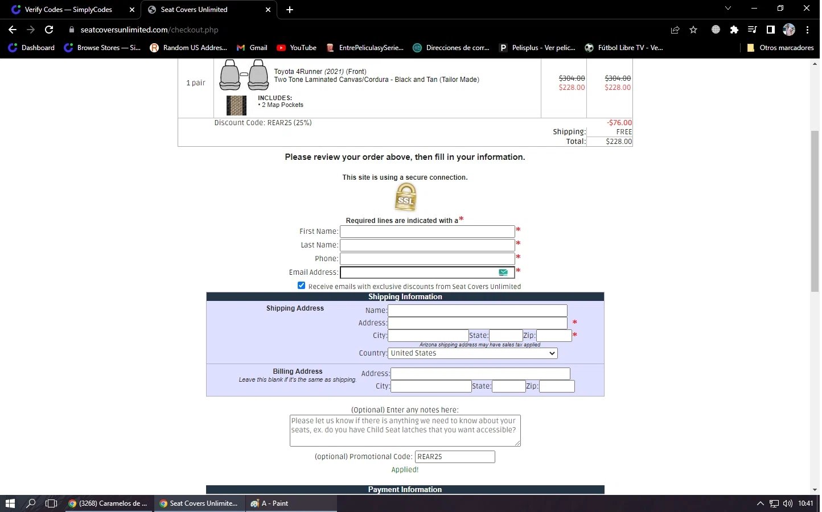Open the Dashboard bookmark
Image resolution: width=822 pixels, height=512 pixels.
(32, 48)
